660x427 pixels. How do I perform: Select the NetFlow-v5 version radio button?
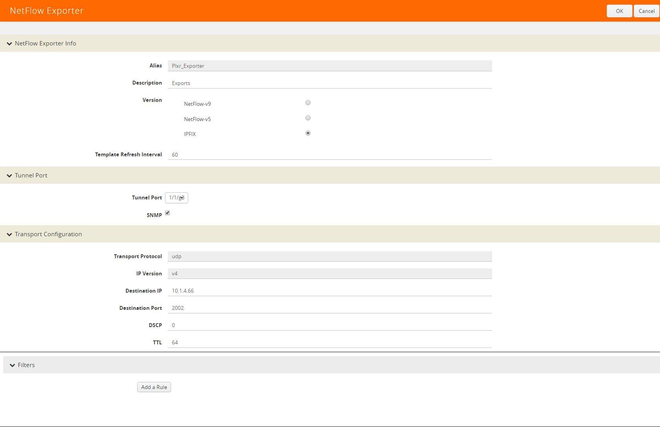point(308,118)
